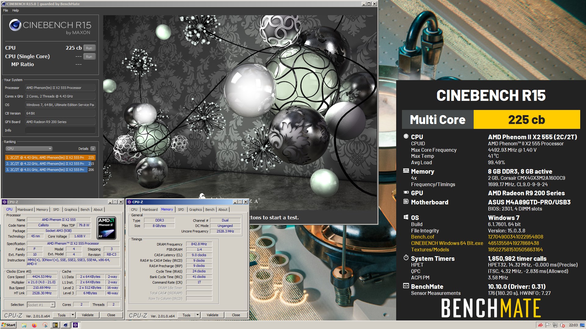Select ranking entry 4.43 GHz scoring 225
This screenshot has height=329, width=586.
(50, 157)
